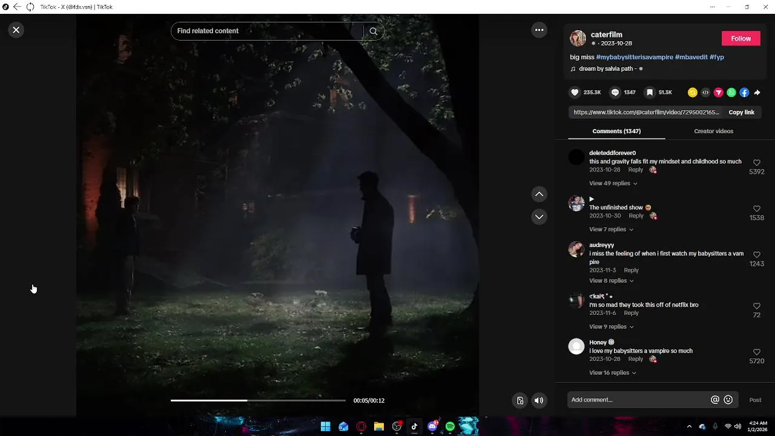Close the video viewer with the X

(16, 30)
